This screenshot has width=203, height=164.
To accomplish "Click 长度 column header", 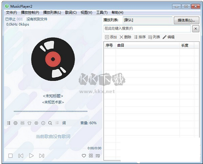I will (x=187, y=45).
